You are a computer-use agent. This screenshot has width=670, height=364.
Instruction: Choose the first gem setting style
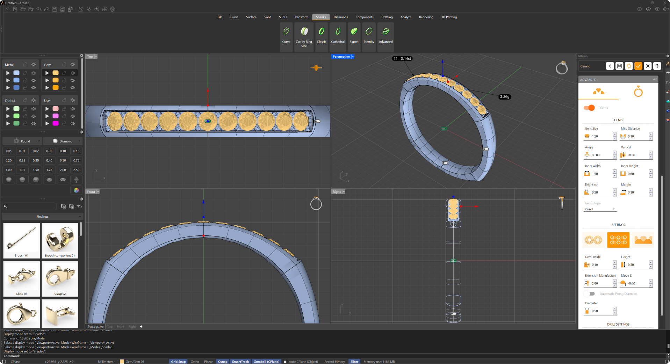(x=593, y=240)
